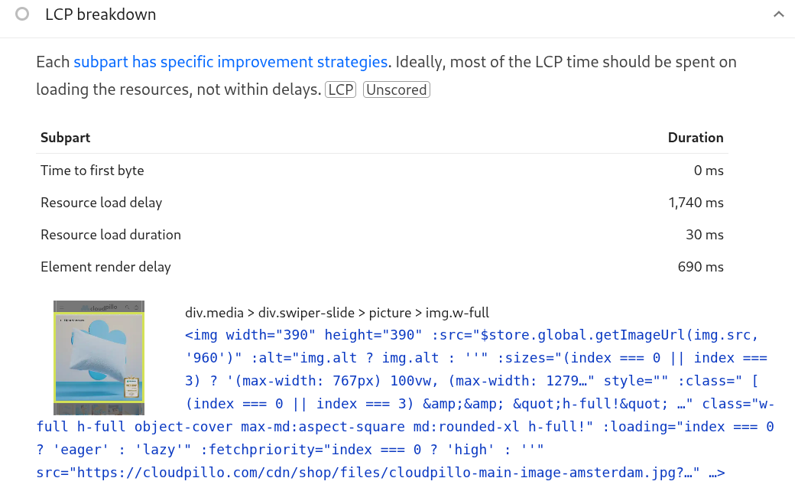Image resolution: width=798 pixels, height=491 pixels.
Task: Click the 0 ms duration value
Action: point(708,171)
